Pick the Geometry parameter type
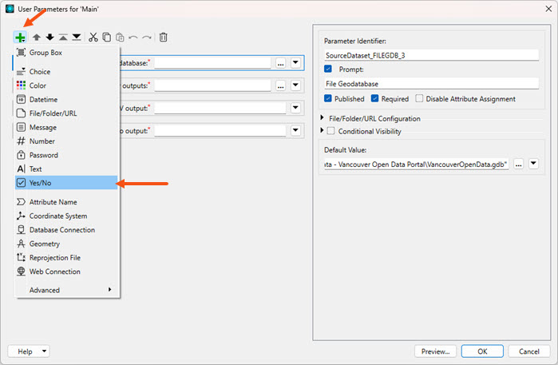The height and width of the screenshot is (365, 558). point(65,244)
